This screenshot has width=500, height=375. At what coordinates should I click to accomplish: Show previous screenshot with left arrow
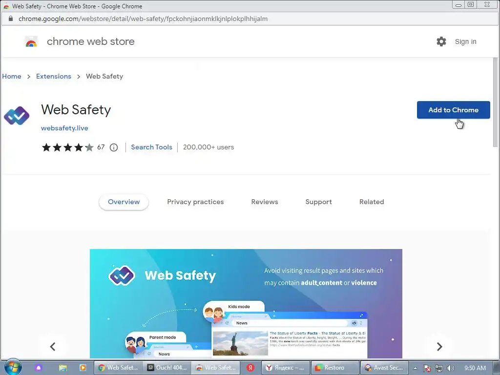53,347
